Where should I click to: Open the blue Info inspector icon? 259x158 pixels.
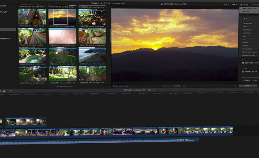tap(247, 5)
